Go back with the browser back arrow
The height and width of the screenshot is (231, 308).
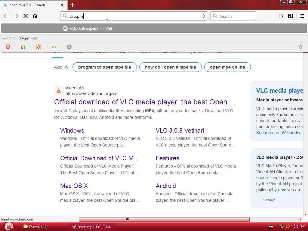(x=6, y=16)
